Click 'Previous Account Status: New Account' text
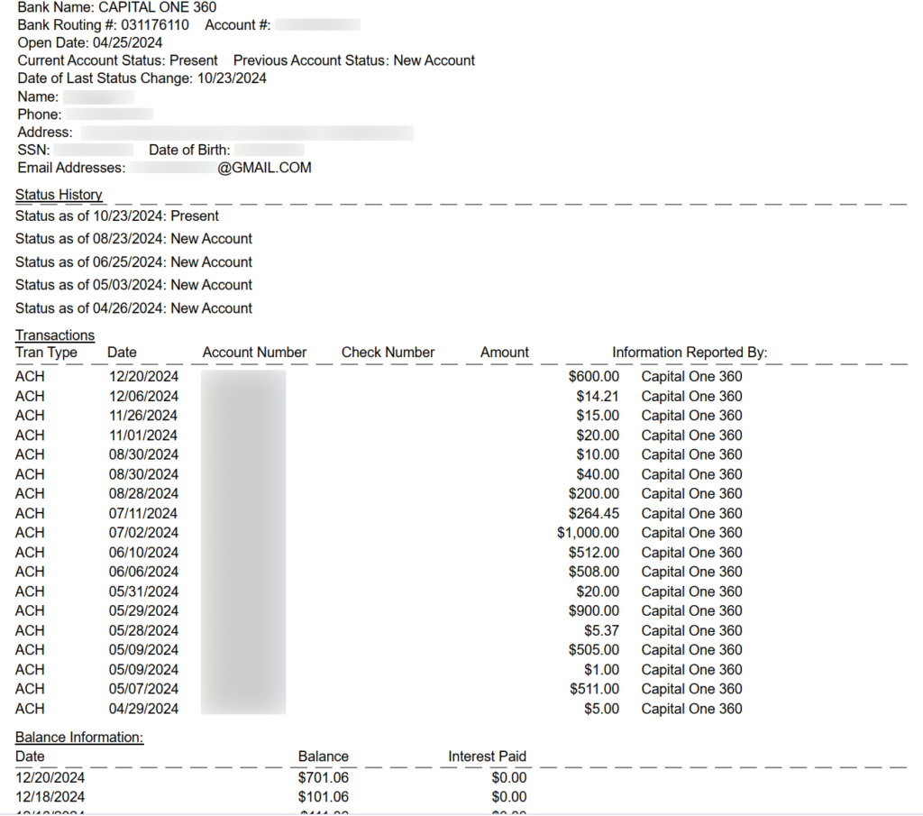This screenshot has height=816, width=923. pyautogui.click(x=353, y=60)
